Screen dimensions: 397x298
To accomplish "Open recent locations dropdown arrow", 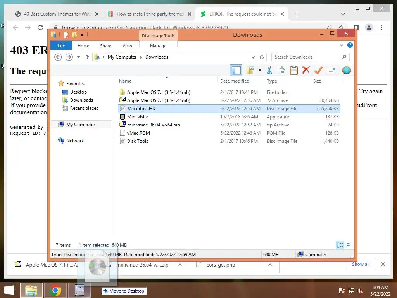I will pyautogui.click(x=78, y=57).
